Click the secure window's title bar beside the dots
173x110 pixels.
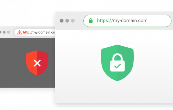point(79,21)
